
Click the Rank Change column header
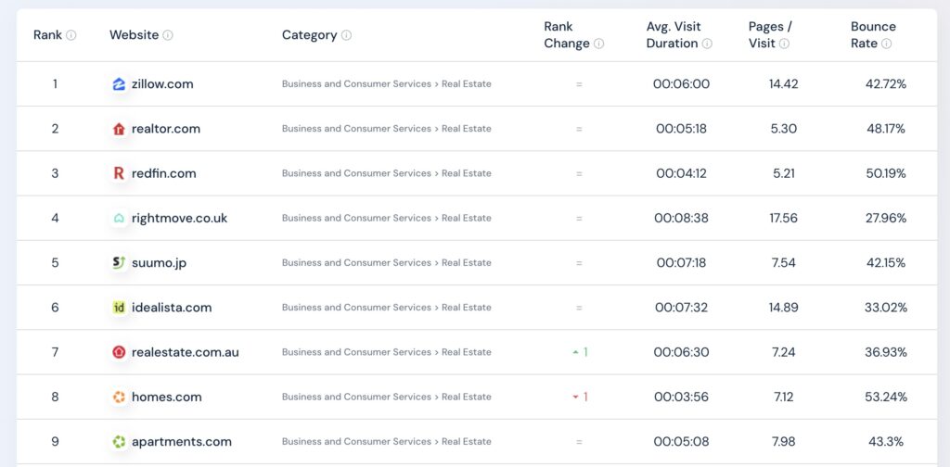pos(566,34)
